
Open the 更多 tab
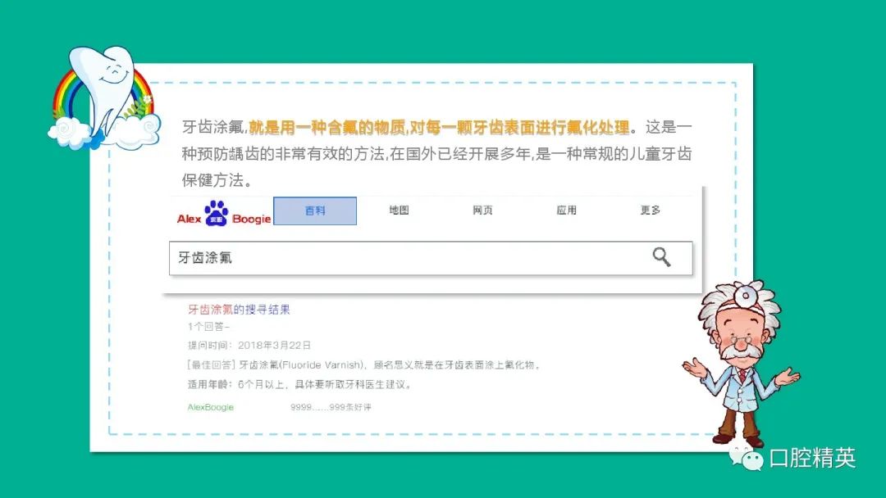tap(651, 211)
